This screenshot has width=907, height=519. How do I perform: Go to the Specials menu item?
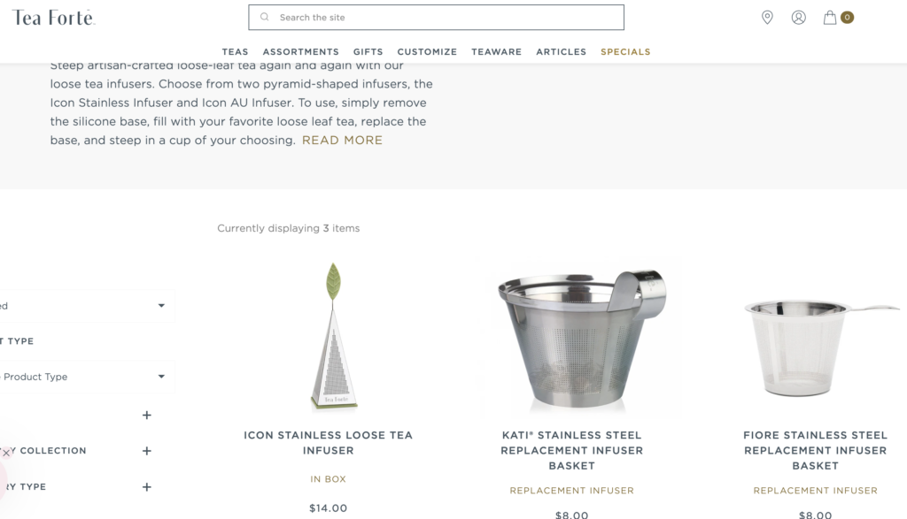tap(625, 52)
